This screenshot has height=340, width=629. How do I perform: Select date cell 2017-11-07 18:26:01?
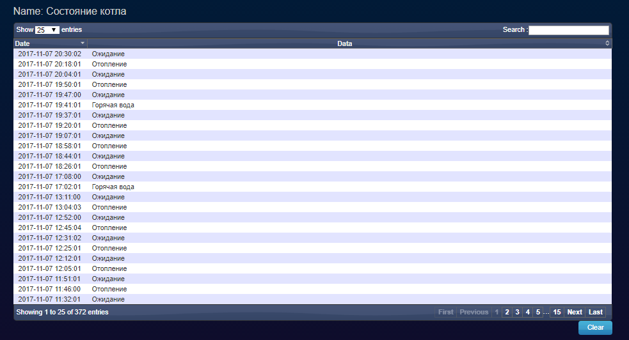pyautogui.click(x=50, y=166)
